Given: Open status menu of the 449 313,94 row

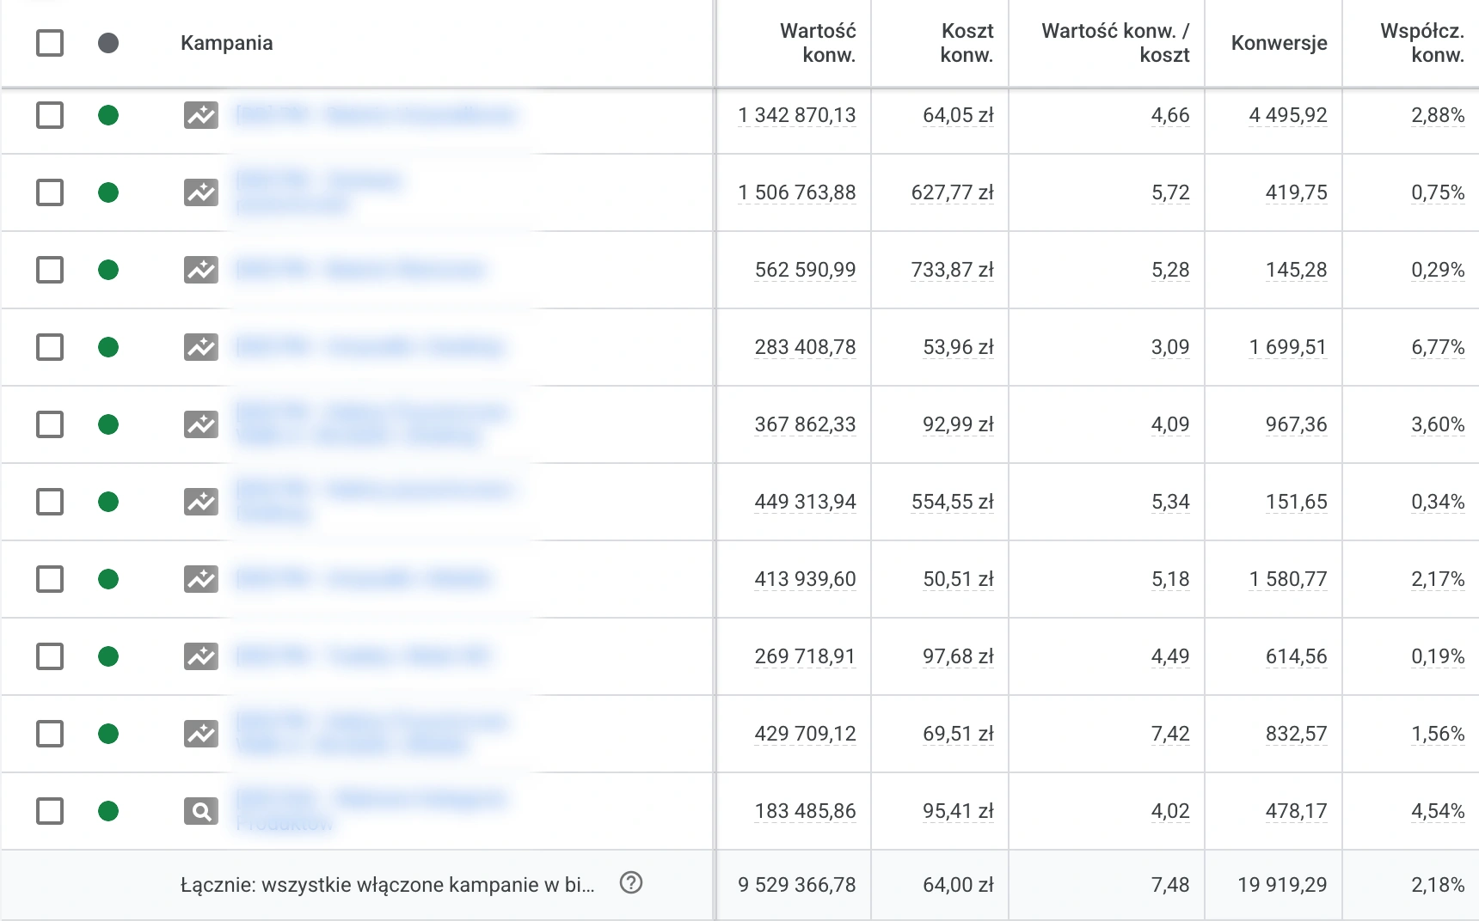Looking at the screenshot, I should pyautogui.click(x=108, y=502).
